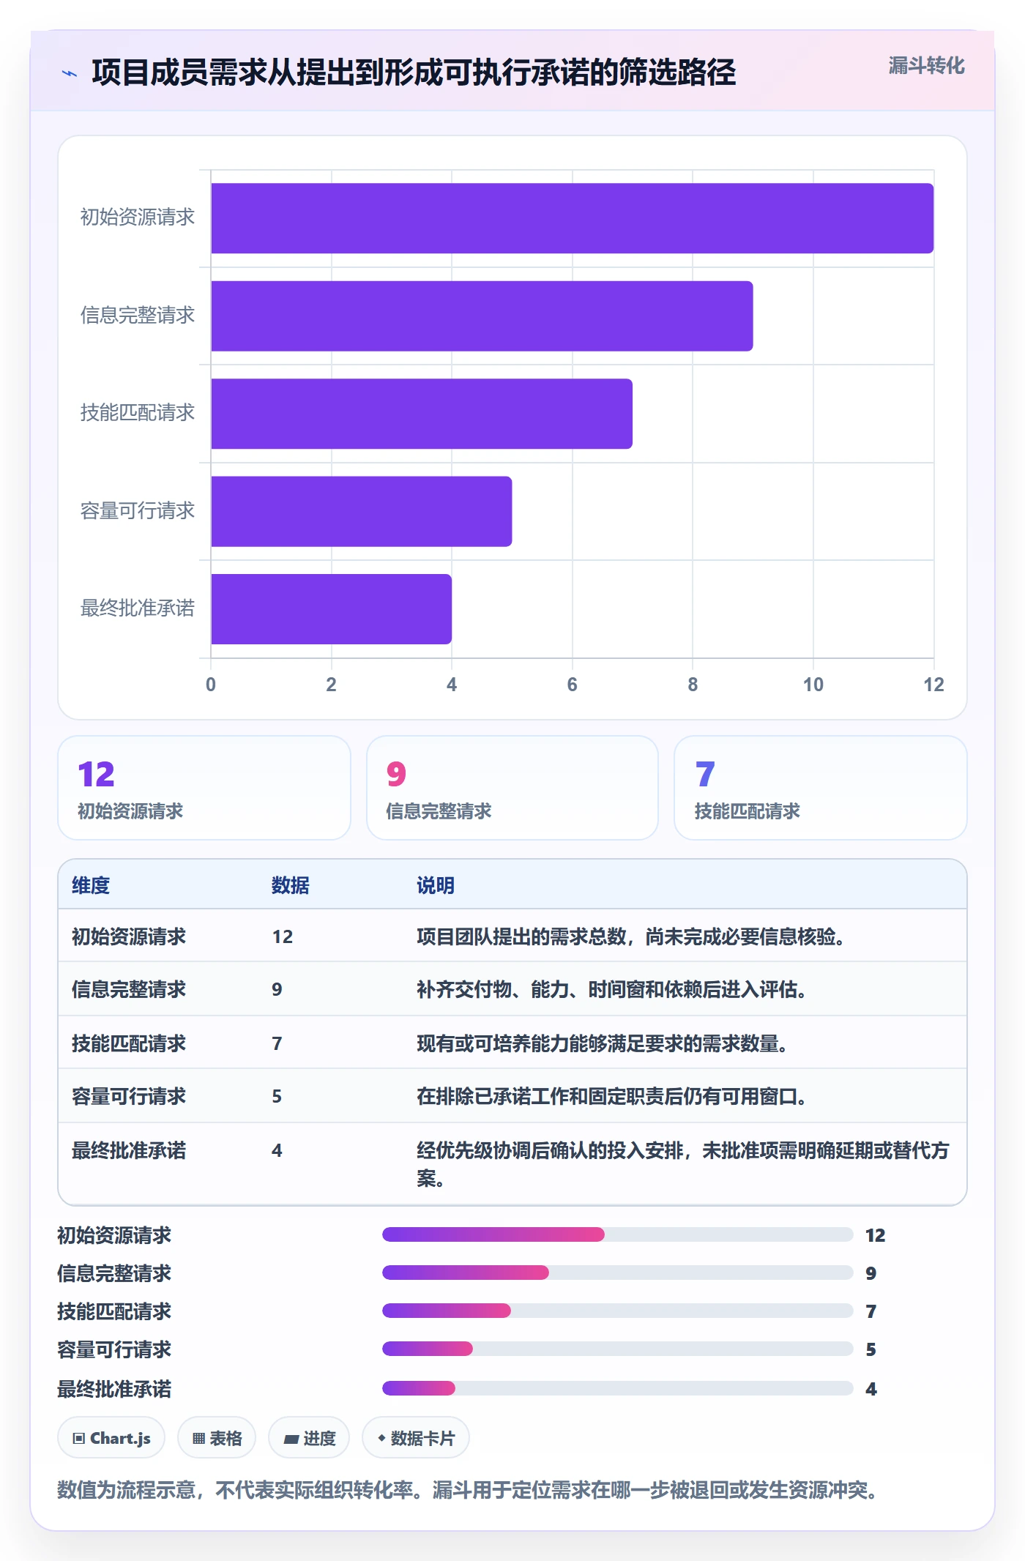Click 技能匹配请求 cell in the table
Image resolution: width=1025 pixels, height=1561 pixels.
pyautogui.click(x=129, y=1043)
